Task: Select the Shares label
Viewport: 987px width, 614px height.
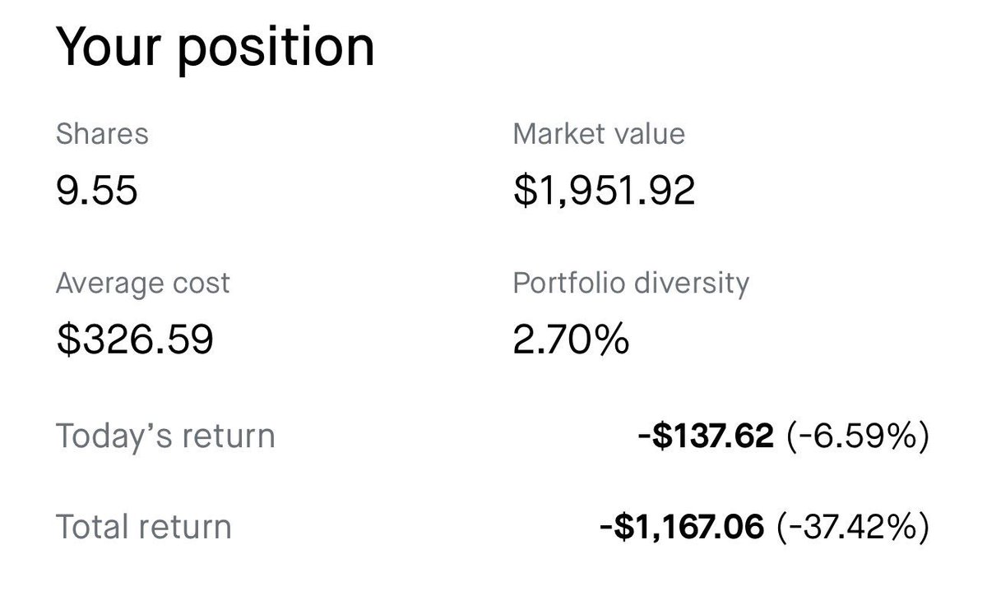Action: (x=102, y=133)
